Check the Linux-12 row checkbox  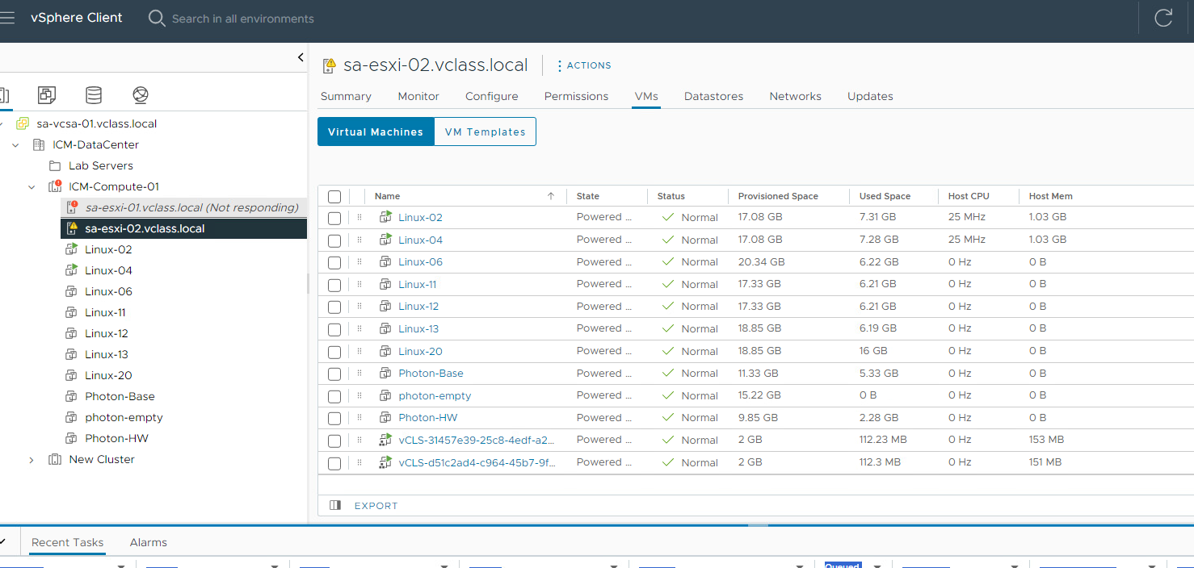[x=334, y=307]
